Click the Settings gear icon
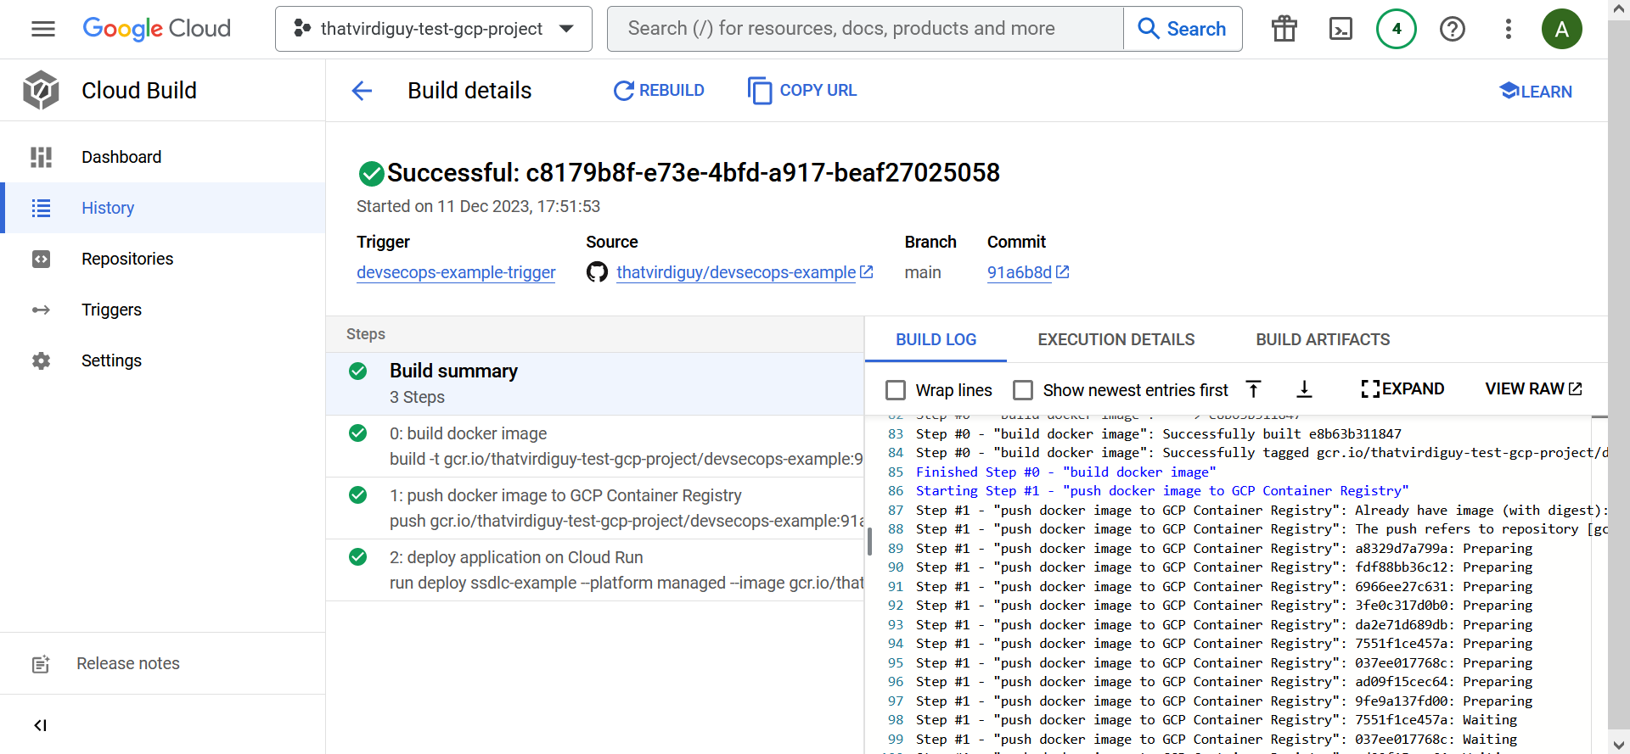The image size is (1630, 754). pos(41,360)
